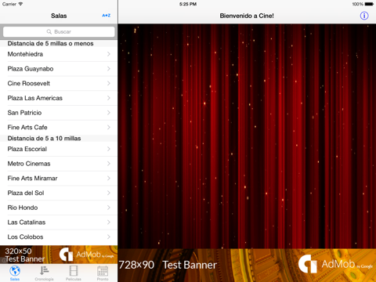Switch to the Cronologia tab

(44, 273)
